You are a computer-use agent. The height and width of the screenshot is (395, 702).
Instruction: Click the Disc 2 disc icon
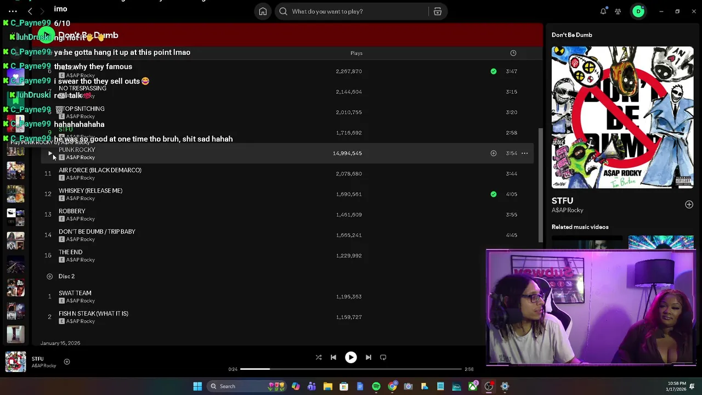point(50,276)
